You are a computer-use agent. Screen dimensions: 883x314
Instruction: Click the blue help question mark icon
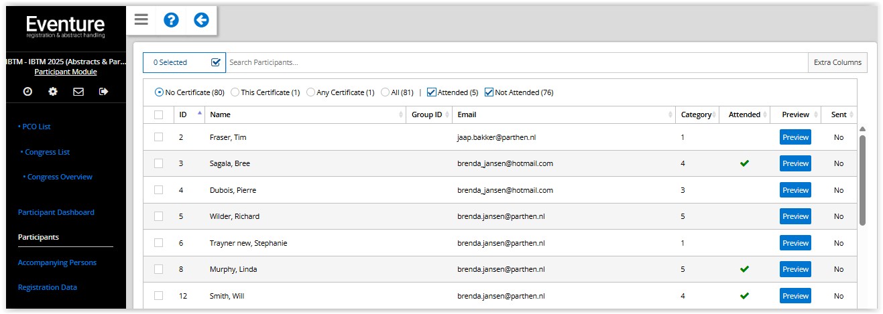171,20
